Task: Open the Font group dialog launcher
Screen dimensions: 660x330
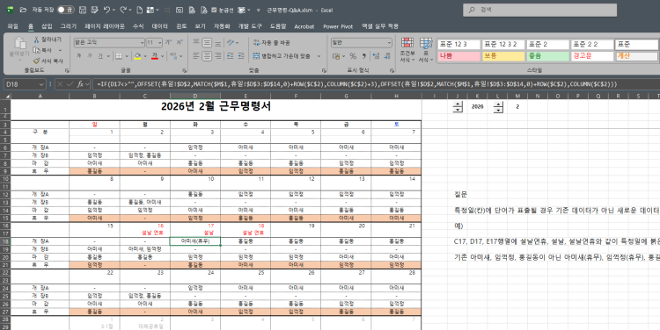Action: (185, 70)
